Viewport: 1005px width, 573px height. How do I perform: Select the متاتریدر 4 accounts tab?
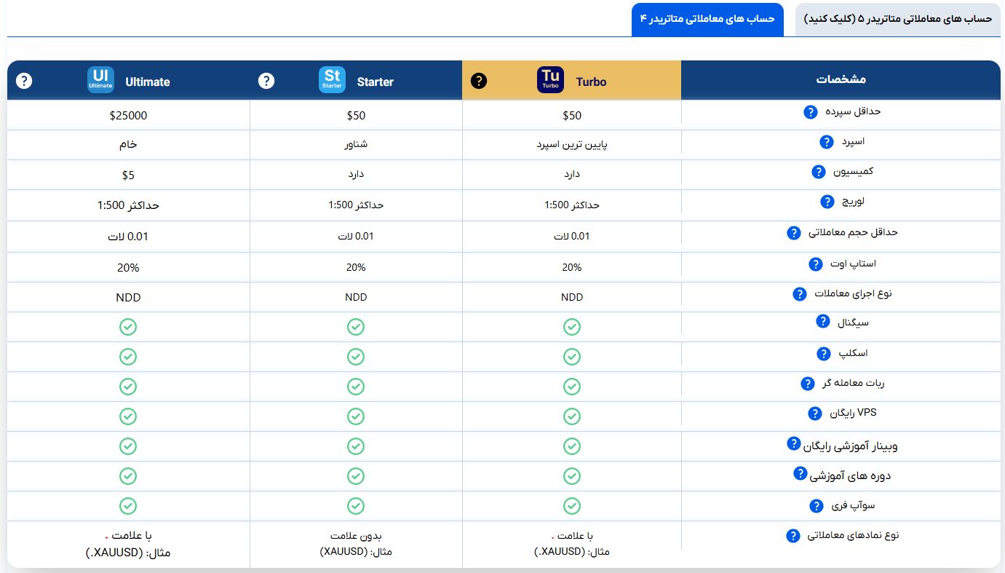(707, 19)
